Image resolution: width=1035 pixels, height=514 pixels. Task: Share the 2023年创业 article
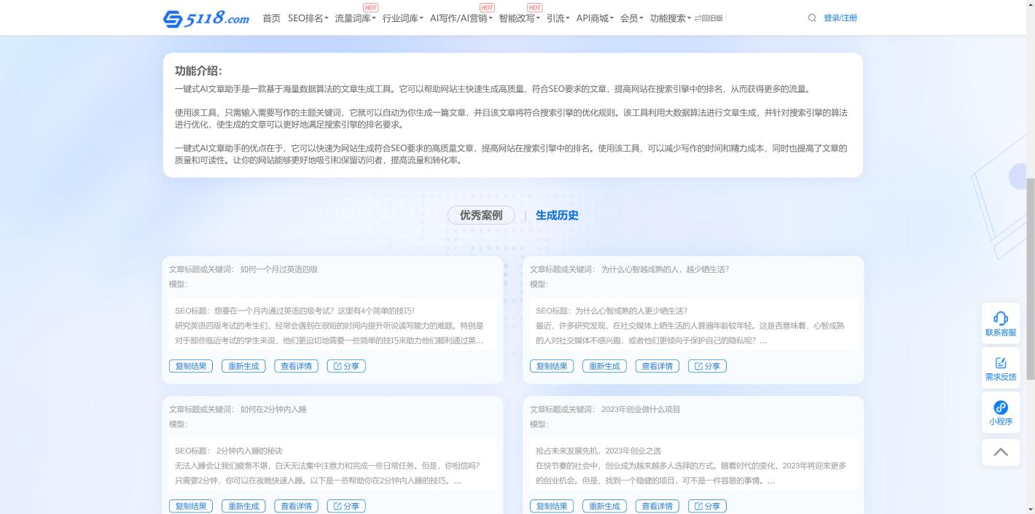pyautogui.click(x=707, y=506)
